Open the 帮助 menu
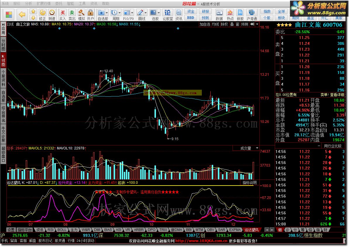The image size is (349, 247). click(x=105, y=3)
